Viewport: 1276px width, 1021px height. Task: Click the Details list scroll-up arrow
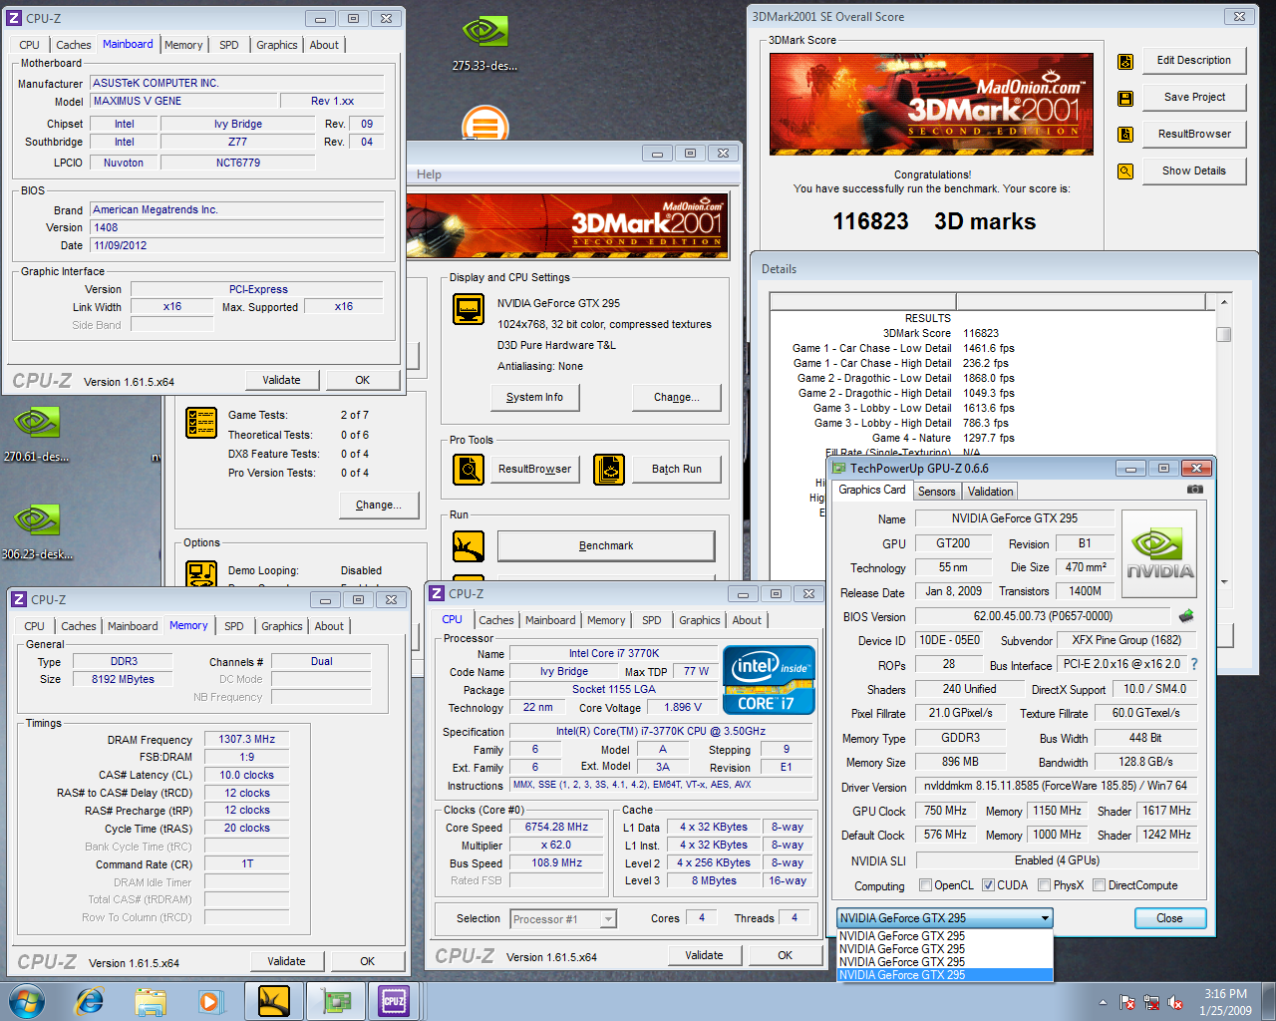coord(1223,302)
